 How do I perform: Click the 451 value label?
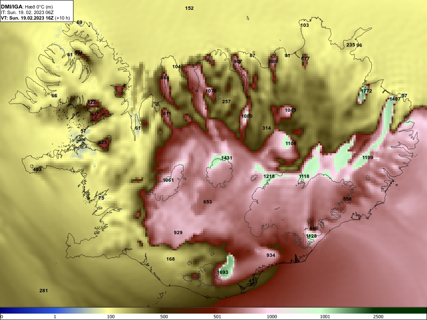pyautogui.click(x=253, y=281)
